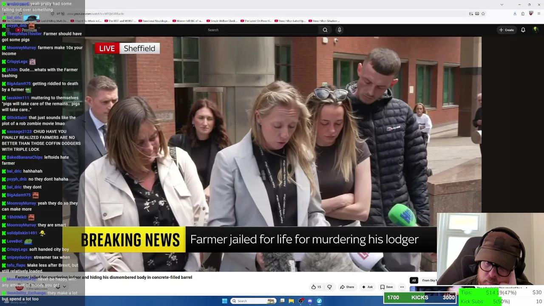Reload the page in the browser
This screenshot has height=306, width=544.
pos(20,14)
